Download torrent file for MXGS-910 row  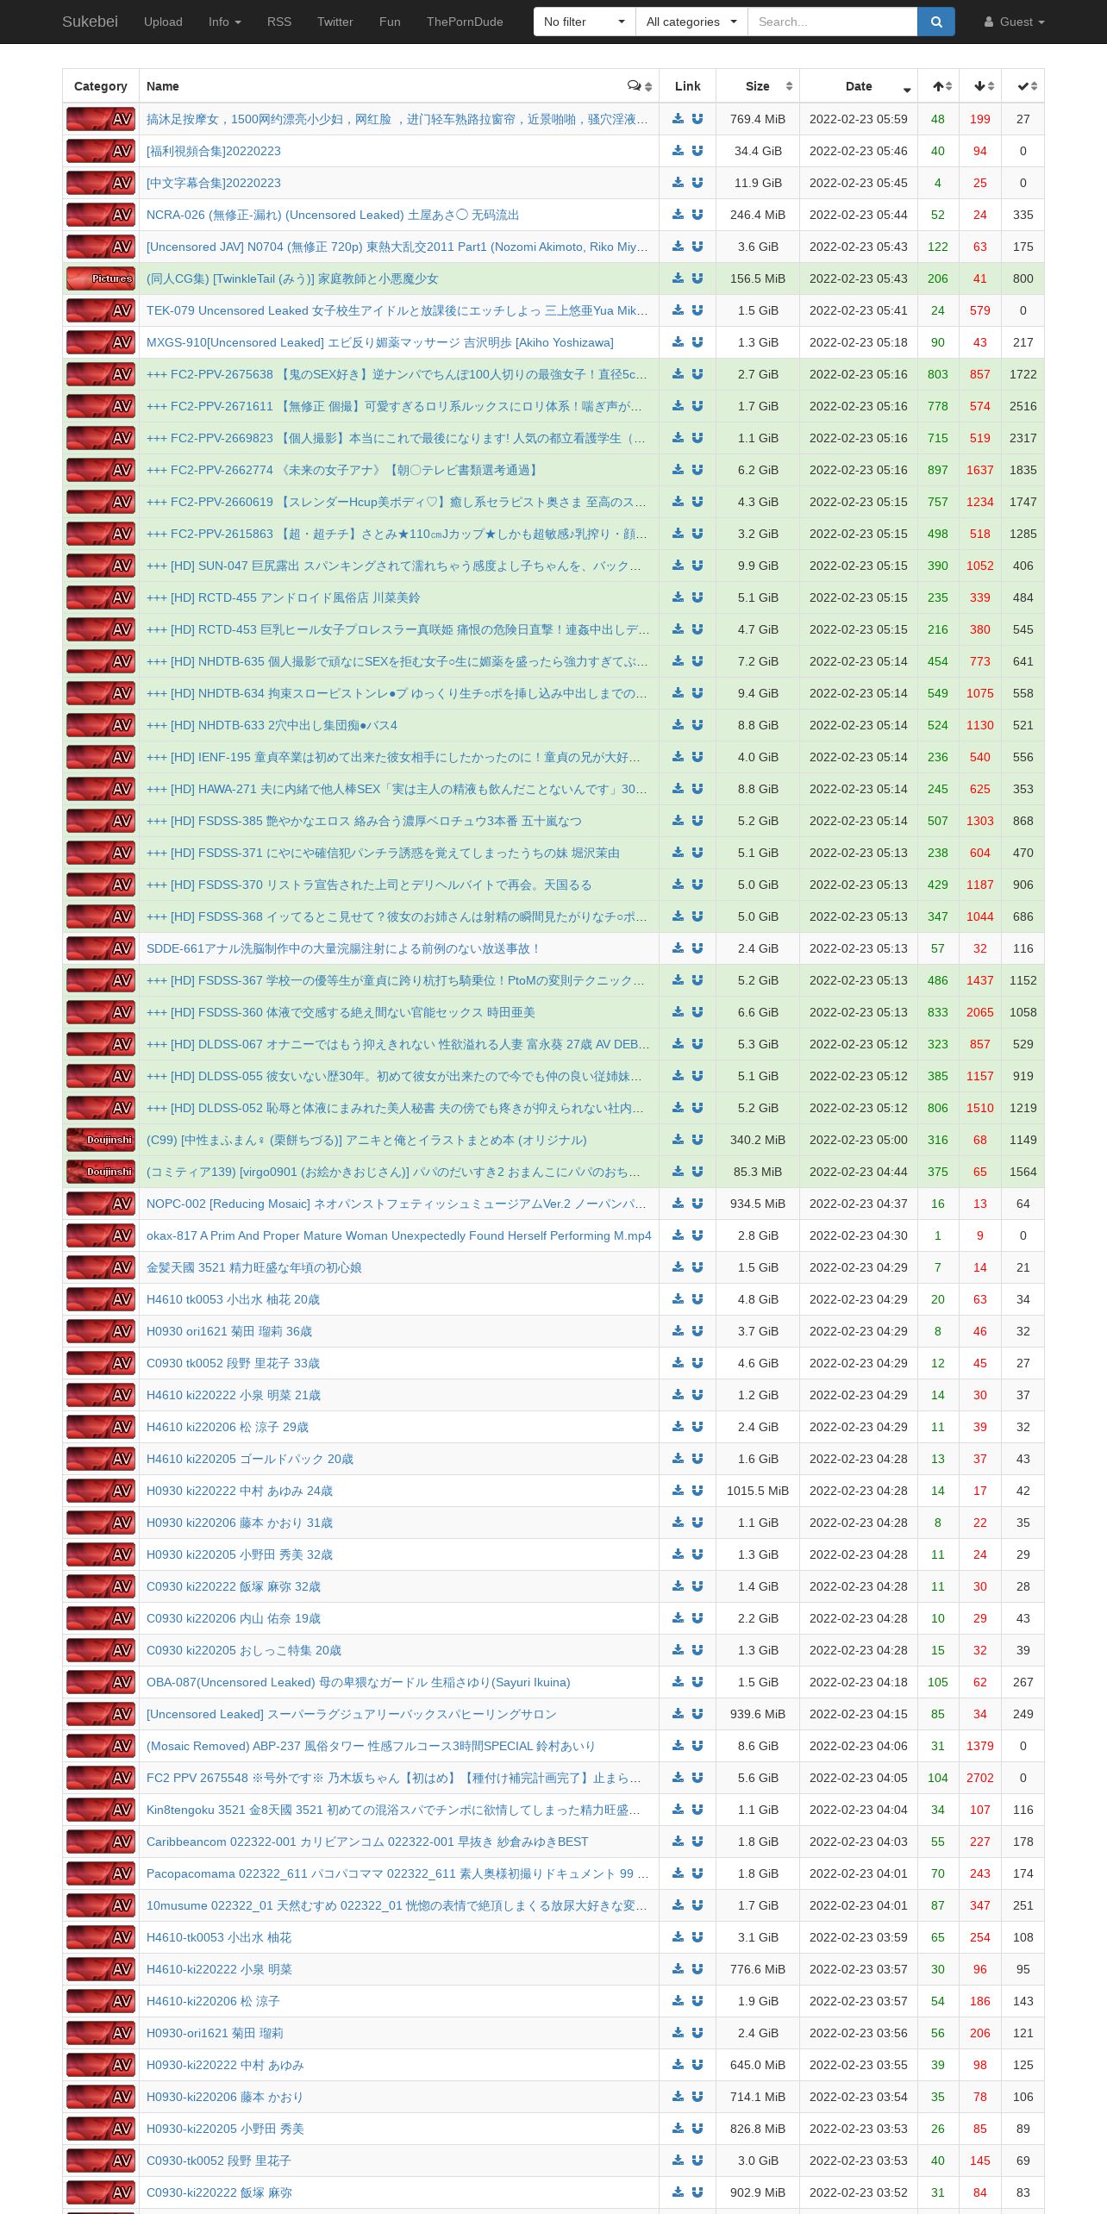click(x=678, y=342)
